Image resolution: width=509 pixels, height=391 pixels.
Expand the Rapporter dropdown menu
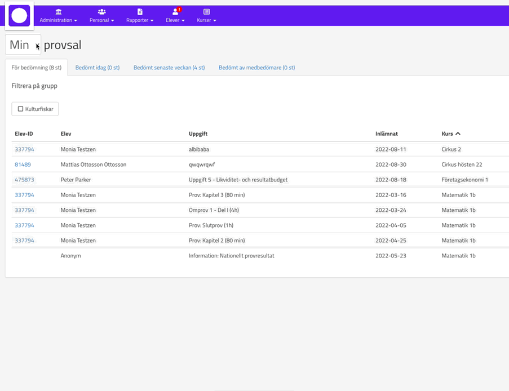(140, 20)
